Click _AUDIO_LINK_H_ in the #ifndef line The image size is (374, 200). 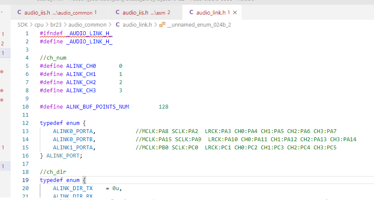click(x=89, y=33)
